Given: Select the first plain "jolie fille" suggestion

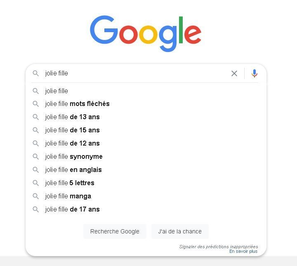Looking at the screenshot, I should 57,91.
